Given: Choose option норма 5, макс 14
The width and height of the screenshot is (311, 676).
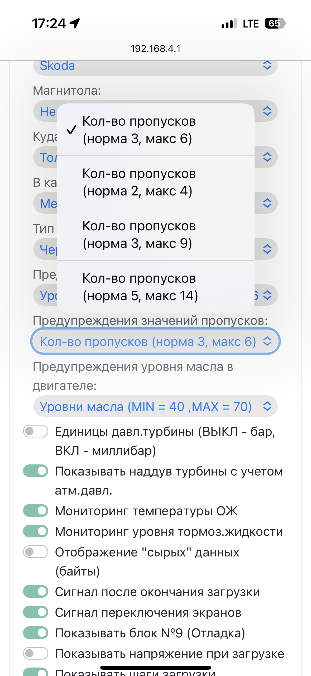Looking at the screenshot, I should pos(155,287).
